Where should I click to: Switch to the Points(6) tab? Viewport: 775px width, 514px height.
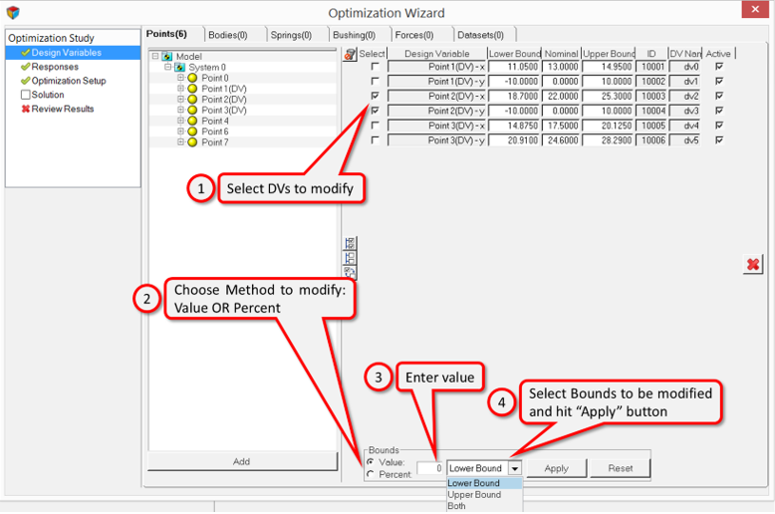point(166,34)
